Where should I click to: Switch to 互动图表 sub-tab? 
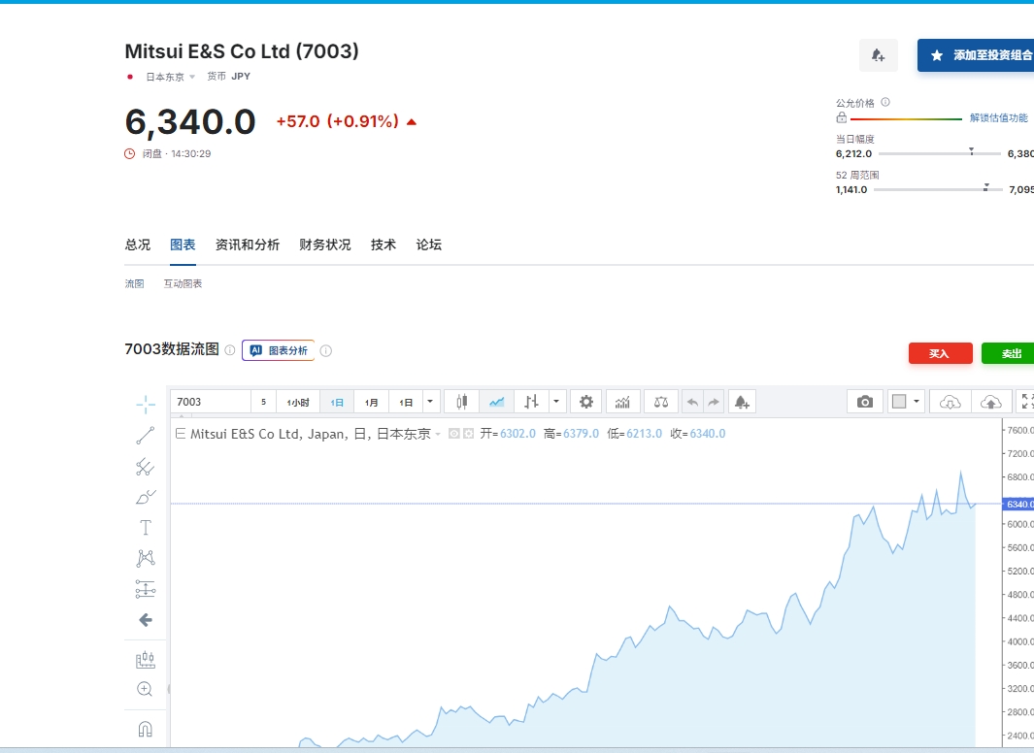pos(183,284)
